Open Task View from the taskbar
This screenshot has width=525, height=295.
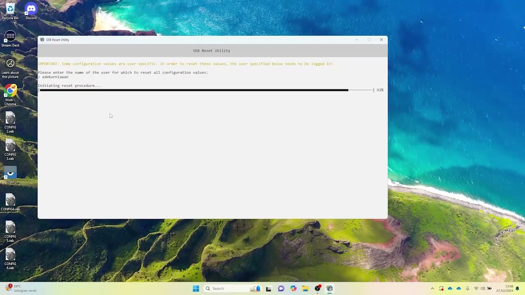point(269,288)
